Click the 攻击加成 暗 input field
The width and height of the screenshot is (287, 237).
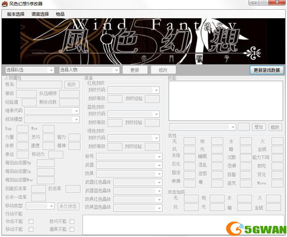click(244, 207)
